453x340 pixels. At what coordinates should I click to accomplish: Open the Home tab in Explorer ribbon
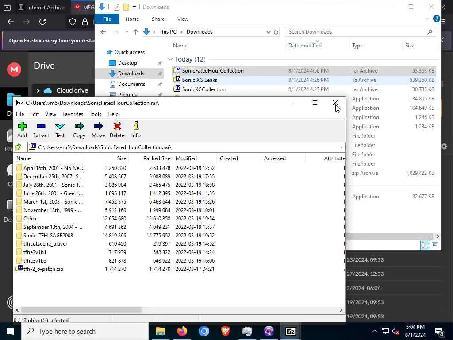click(132, 19)
